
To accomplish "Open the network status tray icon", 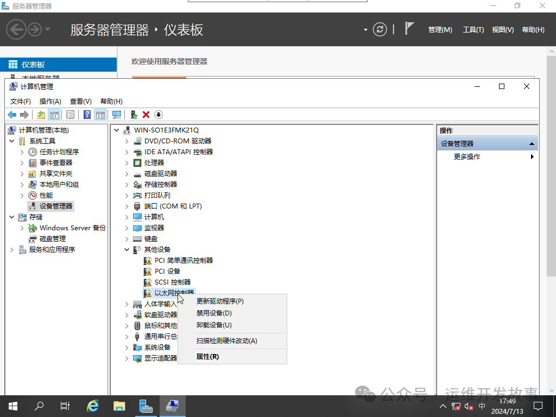I will coord(456,406).
